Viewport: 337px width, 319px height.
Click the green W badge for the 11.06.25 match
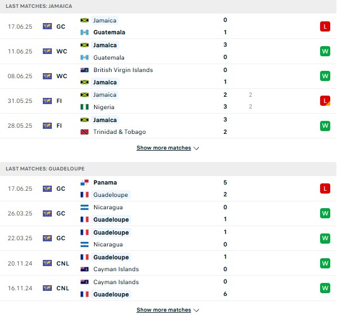tap(325, 51)
